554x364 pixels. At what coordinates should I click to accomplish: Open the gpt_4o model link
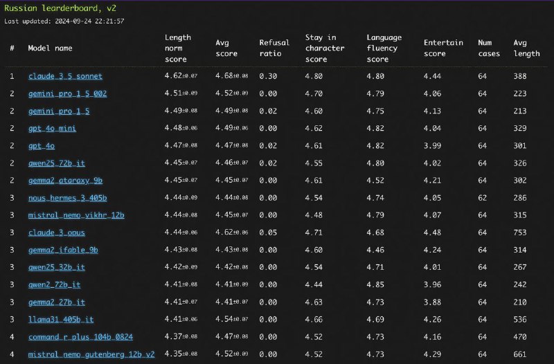[42, 145]
